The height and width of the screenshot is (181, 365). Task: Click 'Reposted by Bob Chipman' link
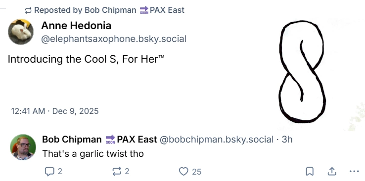85,10
